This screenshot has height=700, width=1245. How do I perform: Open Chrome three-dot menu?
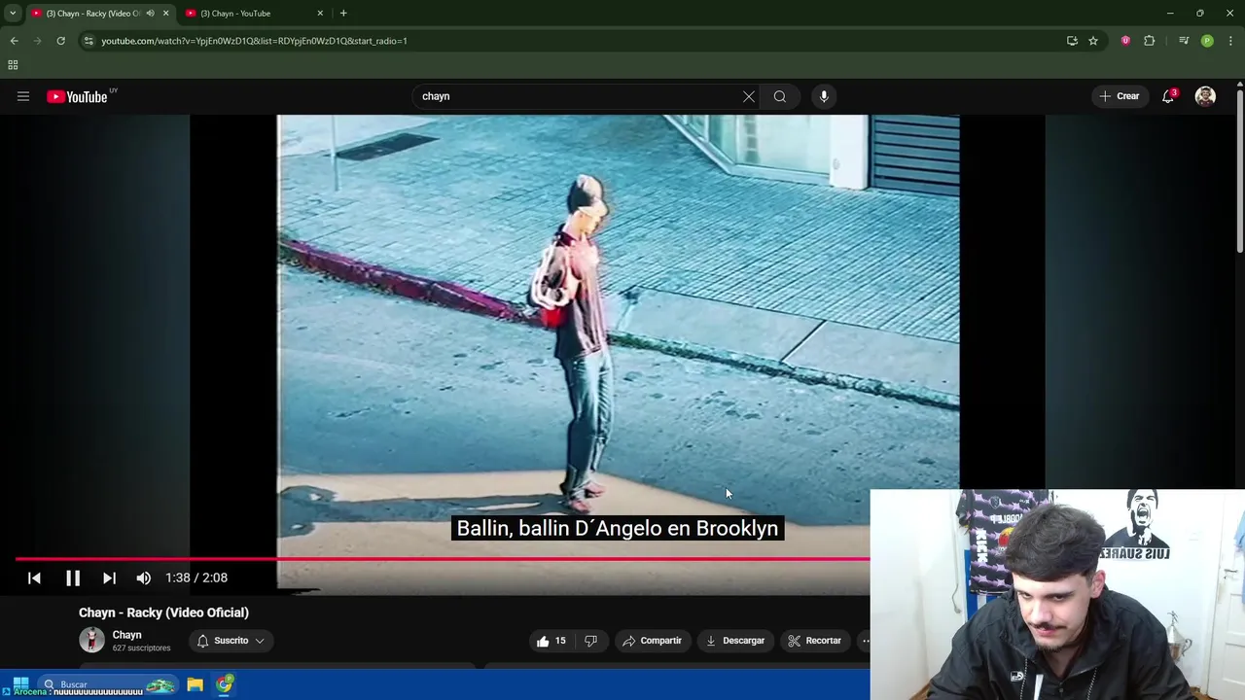click(x=1231, y=41)
